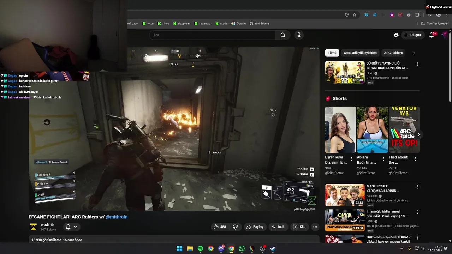Open the Google bookmark
Image resolution: width=452 pixels, height=254 pixels.
coord(238,24)
